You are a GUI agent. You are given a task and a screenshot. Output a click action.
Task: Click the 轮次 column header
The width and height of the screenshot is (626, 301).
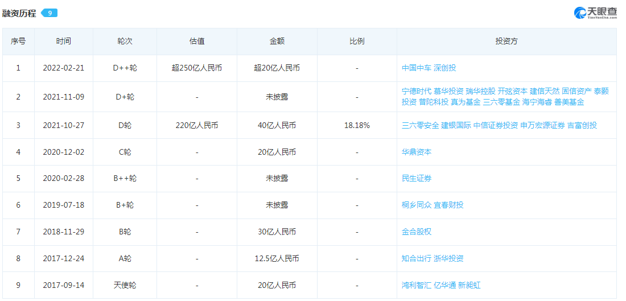pos(125,41)
